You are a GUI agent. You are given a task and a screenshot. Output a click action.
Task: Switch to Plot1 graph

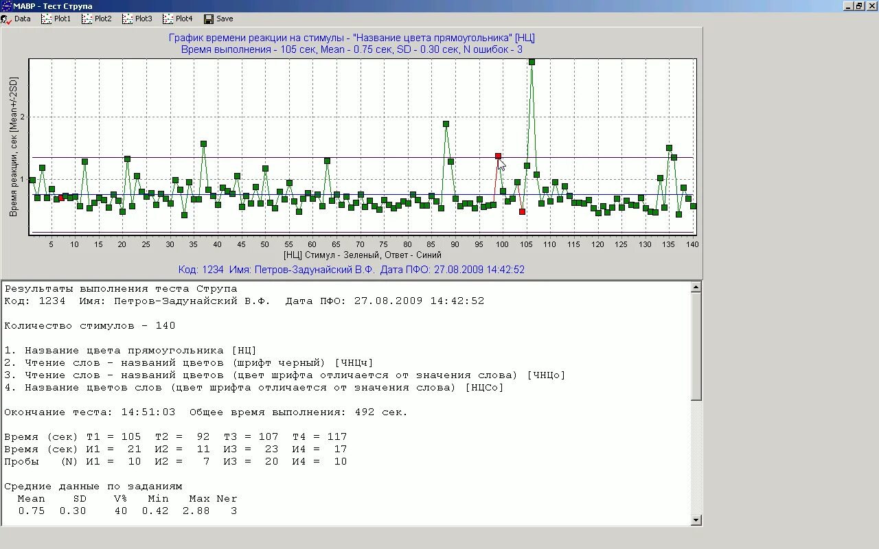[x=56, y=19]
